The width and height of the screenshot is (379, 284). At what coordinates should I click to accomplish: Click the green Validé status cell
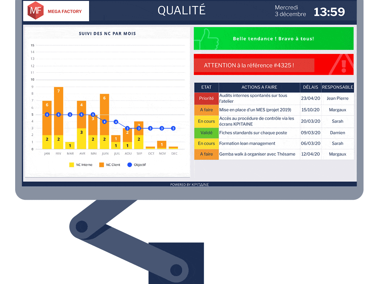point(207,133)
